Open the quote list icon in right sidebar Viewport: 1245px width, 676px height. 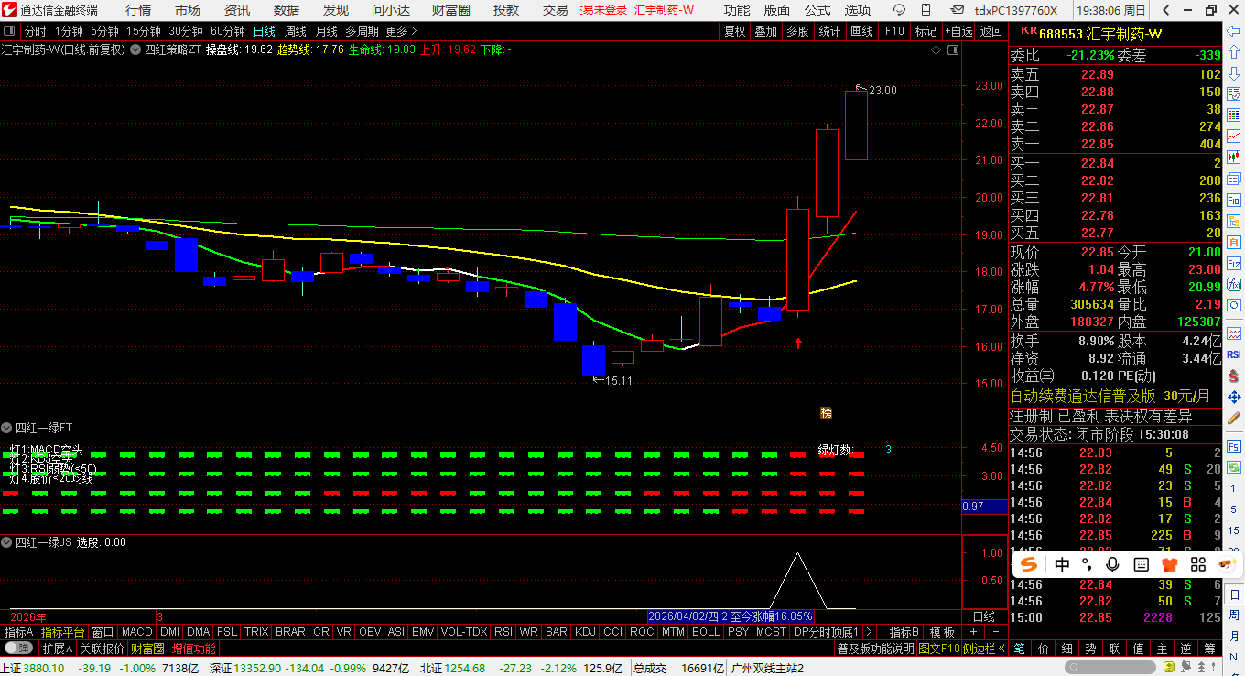pyautogui.click(x=1234, y=114)
